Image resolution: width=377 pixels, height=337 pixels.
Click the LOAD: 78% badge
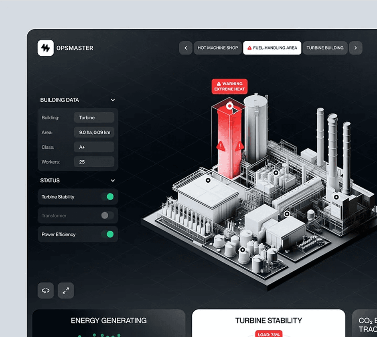[x=269, y=334]
